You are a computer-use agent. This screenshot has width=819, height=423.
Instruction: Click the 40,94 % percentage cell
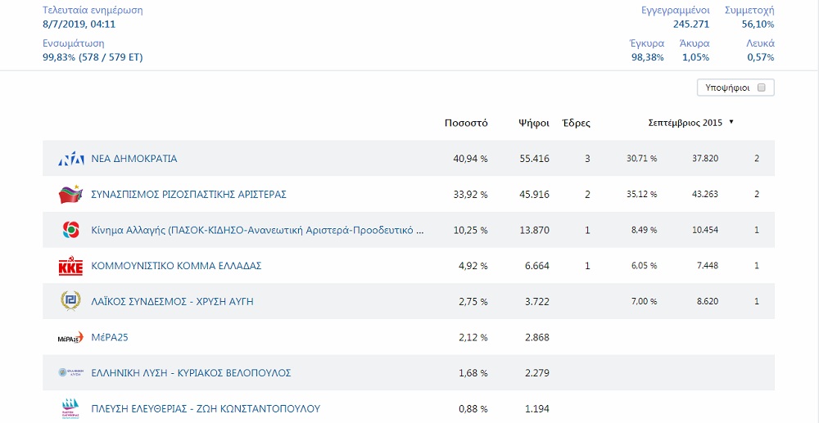click(471, 159)
